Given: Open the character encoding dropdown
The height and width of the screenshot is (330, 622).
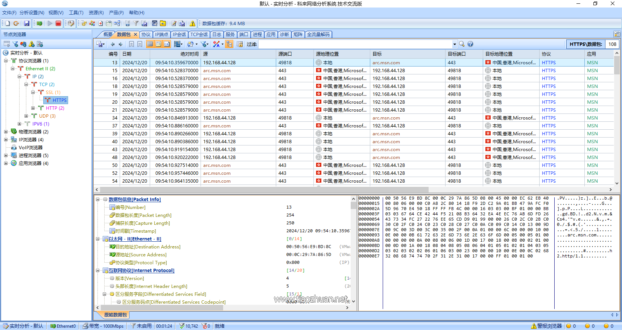Looking at the screenshot, I should pyautogui.click(x=218, y=44).
